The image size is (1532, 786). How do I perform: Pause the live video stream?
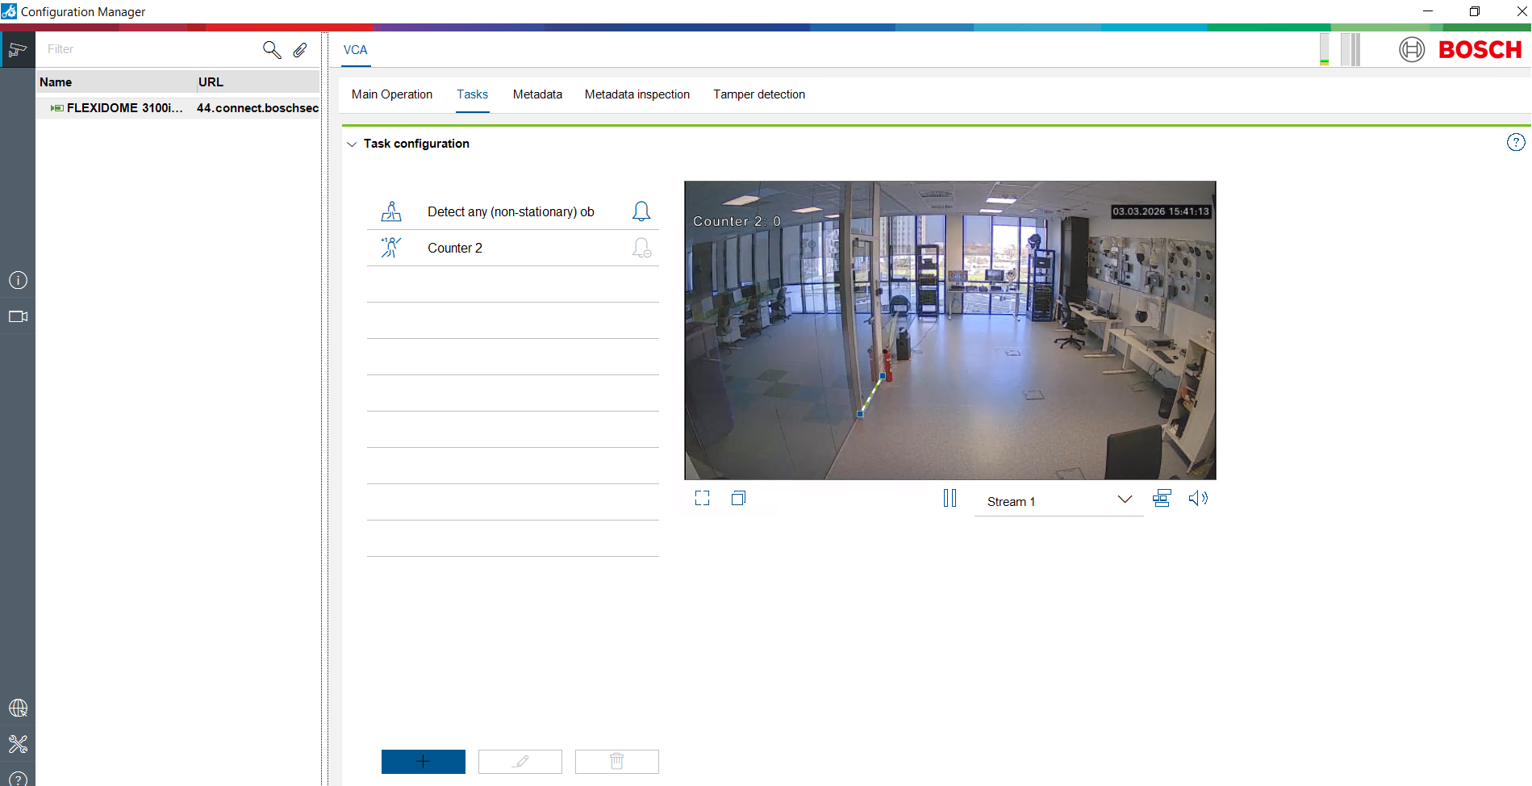coord(950,499)
